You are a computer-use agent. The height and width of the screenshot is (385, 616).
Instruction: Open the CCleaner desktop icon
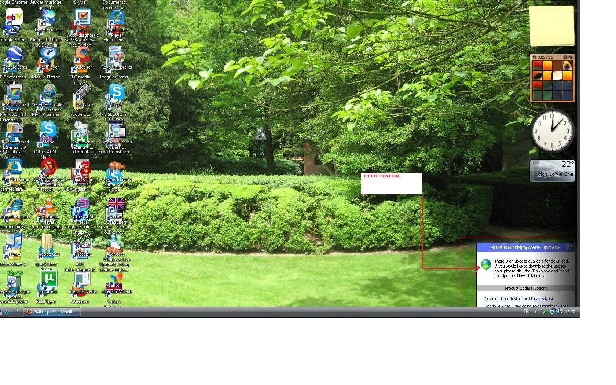[82, 56]
